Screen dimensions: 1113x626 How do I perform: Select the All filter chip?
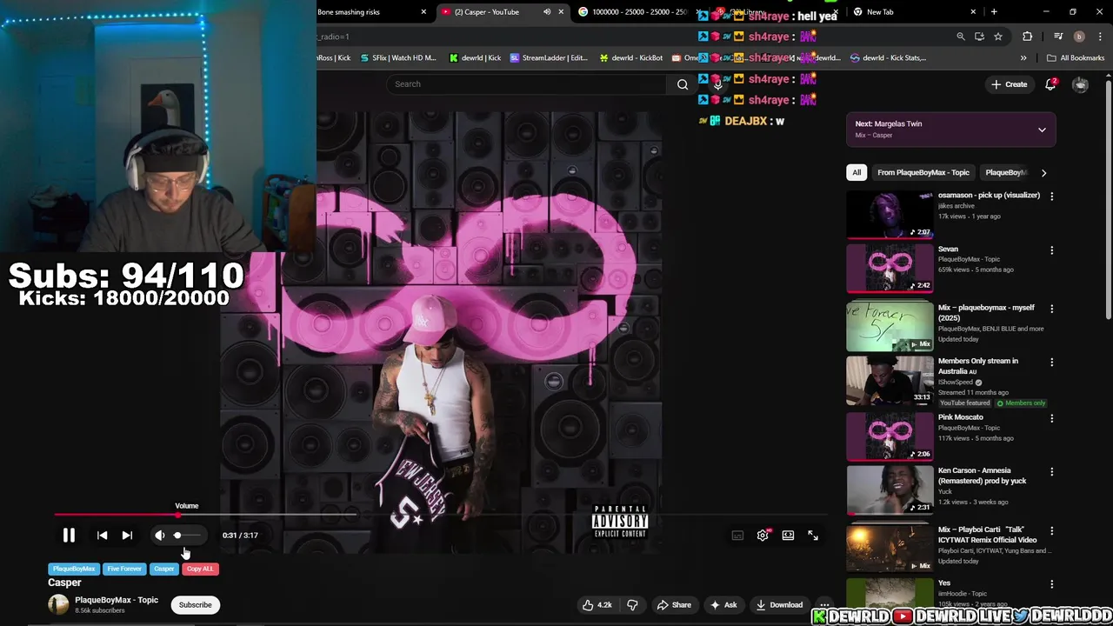[856, 172]
